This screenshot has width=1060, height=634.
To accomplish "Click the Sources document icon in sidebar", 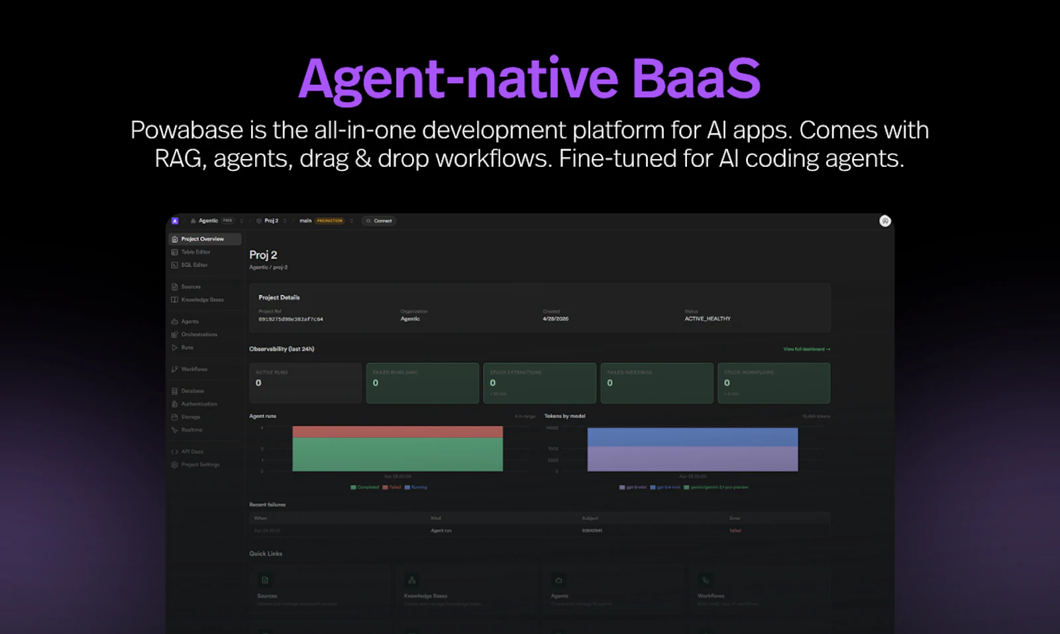I will point(175,287).
